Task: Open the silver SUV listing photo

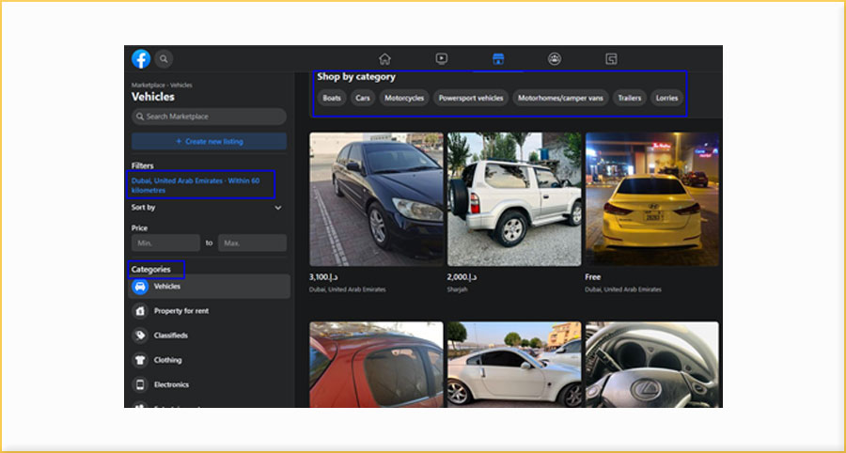Action: (514, 199)
